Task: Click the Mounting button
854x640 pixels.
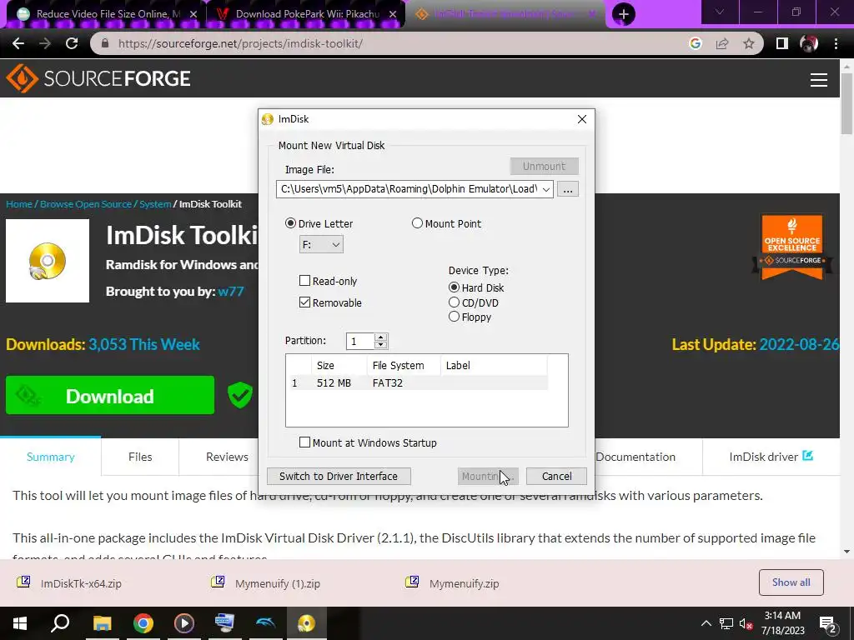Action: pos(488,476)
